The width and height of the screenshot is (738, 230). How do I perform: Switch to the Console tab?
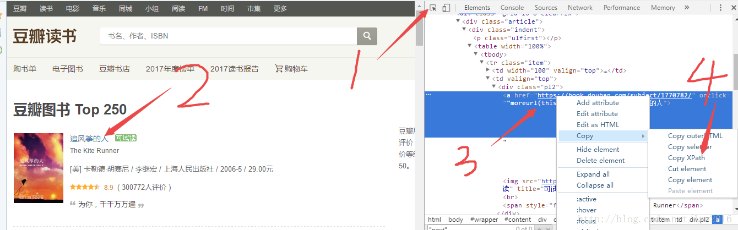(512, 8)
